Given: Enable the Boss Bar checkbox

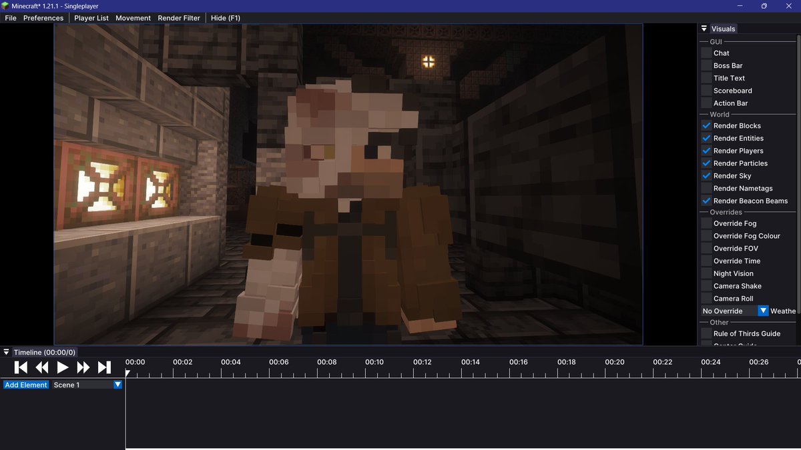Looking at the screenshot, I should (706, 65).
